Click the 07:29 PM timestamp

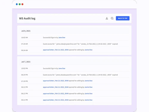(24, 81)
